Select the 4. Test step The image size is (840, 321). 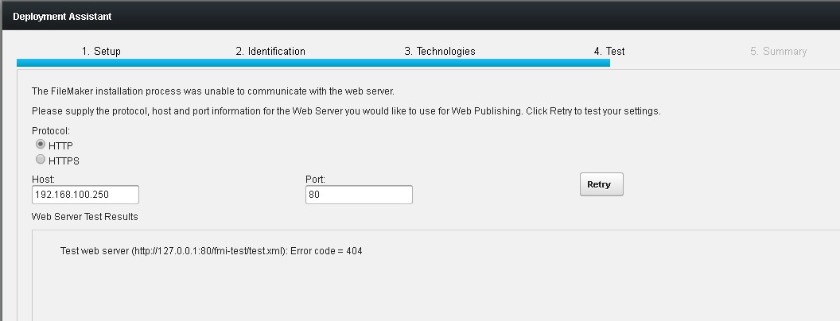[x=609, y=52]
